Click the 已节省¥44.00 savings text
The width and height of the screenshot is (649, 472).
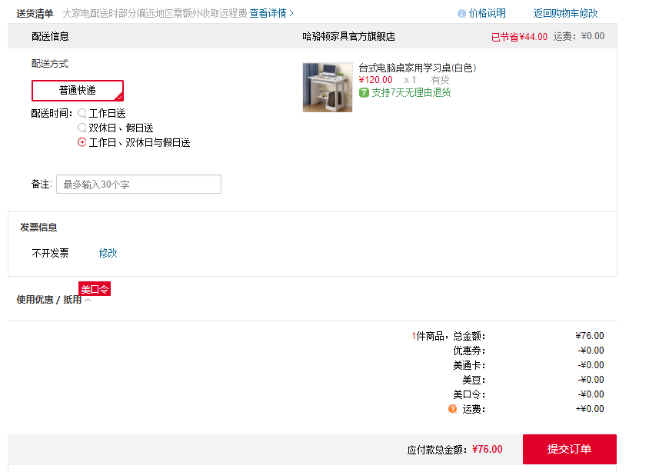519,37
